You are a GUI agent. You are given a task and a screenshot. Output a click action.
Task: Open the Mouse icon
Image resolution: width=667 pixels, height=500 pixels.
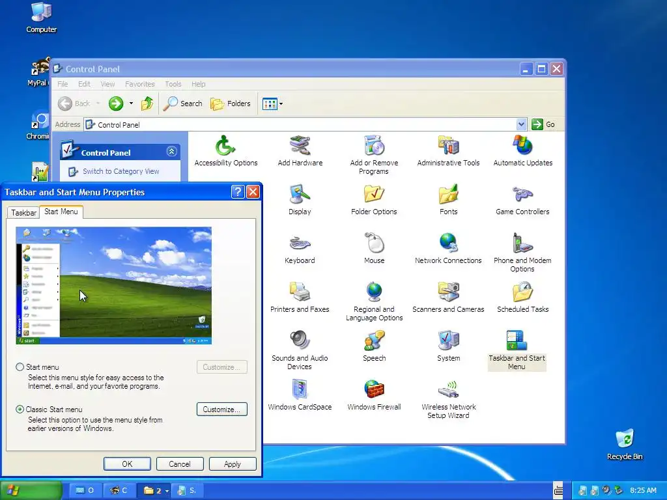[x=374, y=249]
